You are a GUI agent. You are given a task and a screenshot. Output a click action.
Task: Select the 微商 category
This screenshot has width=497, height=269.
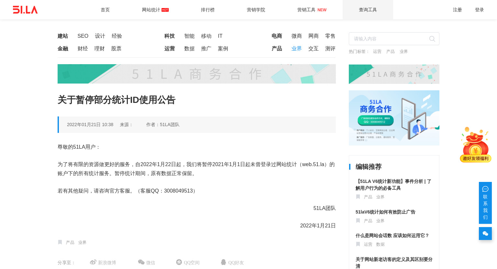pos(297,36)
